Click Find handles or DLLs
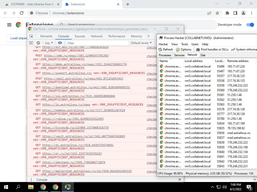This screenshot has width=257, height=192. [212, 49]
